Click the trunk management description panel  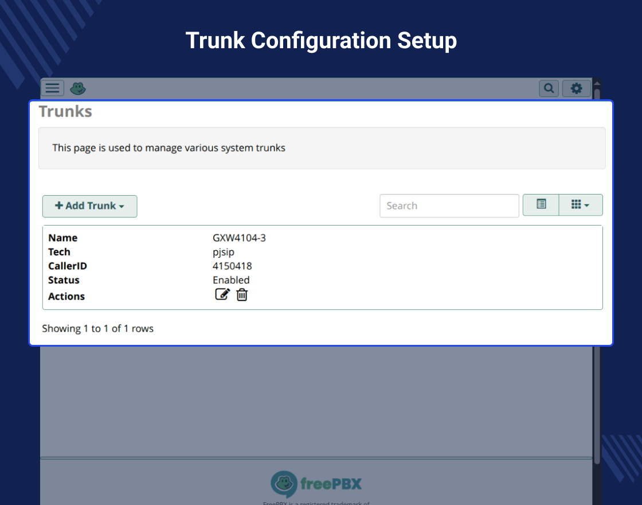[322, 148]
